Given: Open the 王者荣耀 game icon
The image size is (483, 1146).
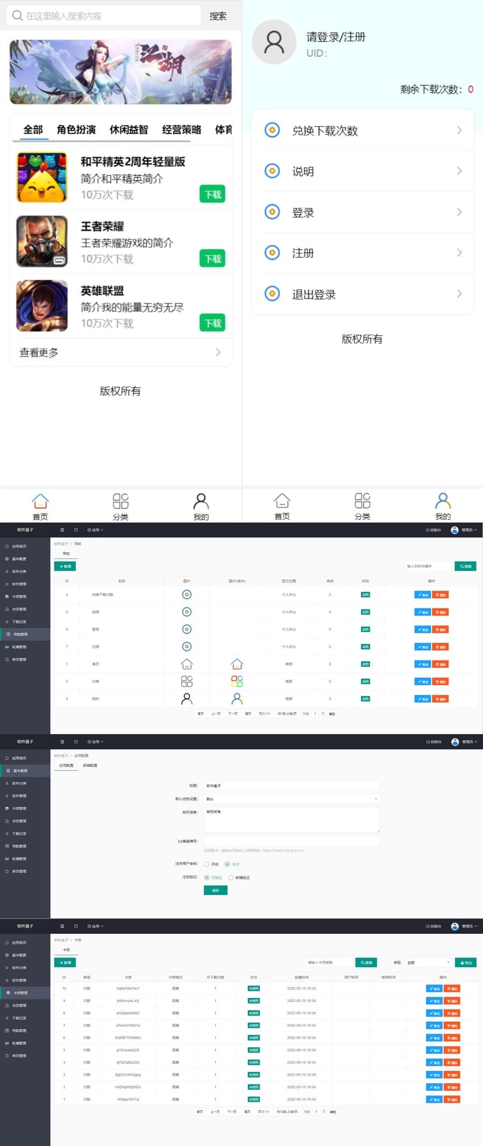Looking at the screenshot, I should pyautogui.click(x=42, y=241).
